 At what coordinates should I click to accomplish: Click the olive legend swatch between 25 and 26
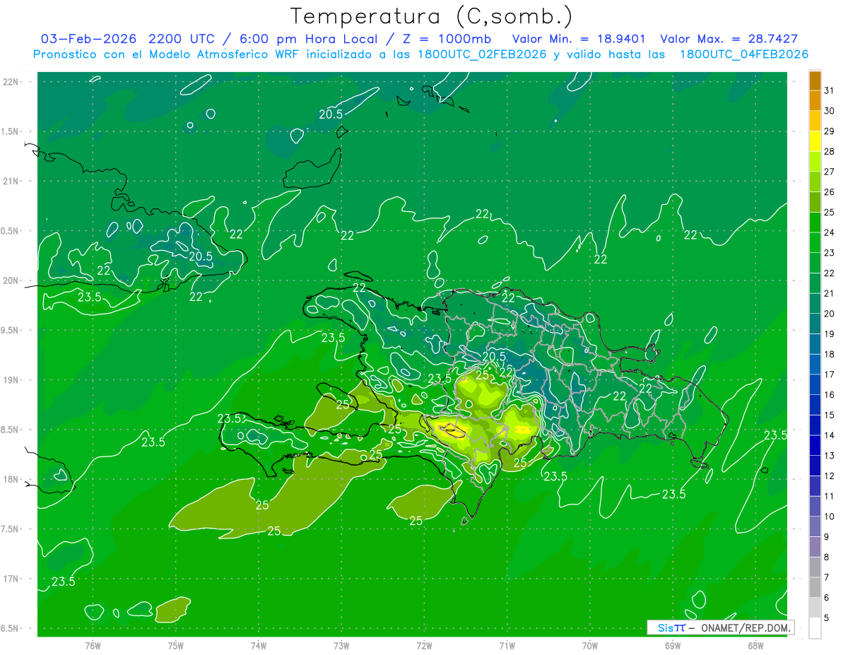(x=815, y=203)
